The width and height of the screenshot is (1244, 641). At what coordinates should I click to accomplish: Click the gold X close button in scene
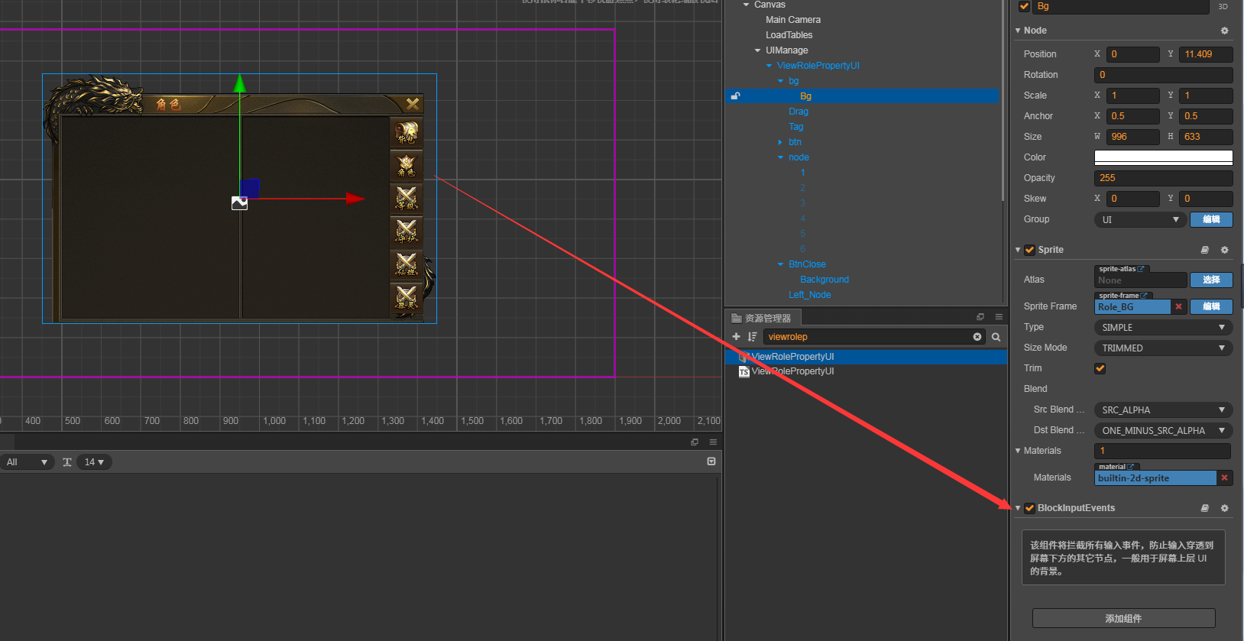coord(413,104)
